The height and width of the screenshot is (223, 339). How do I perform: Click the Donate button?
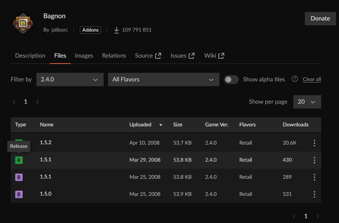pyautogui.click(x=320, y=19)
